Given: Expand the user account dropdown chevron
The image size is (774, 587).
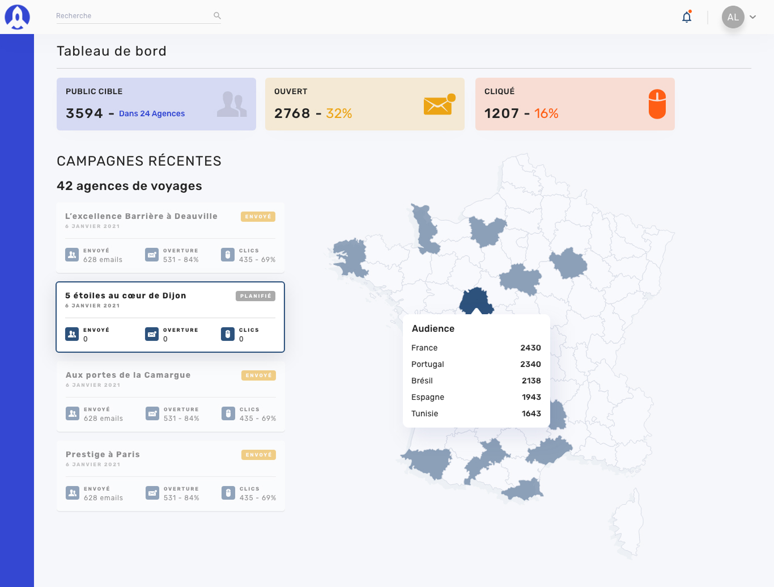Looking at the screenshot, I should (x=753, y=17).
